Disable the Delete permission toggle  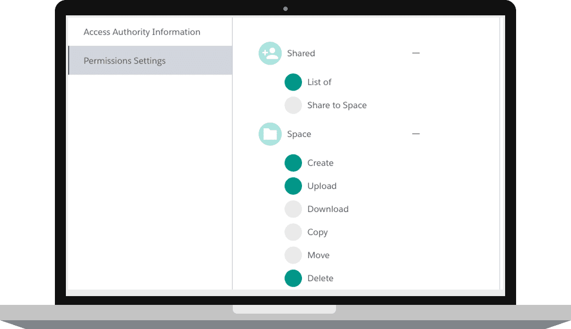click(293, 278)
